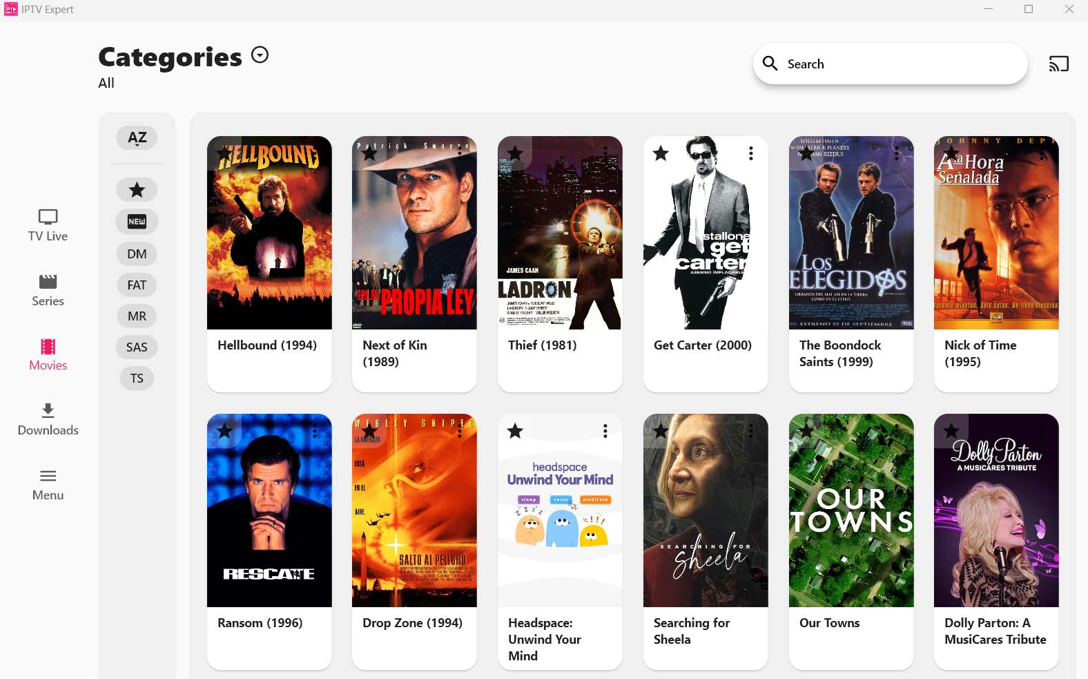Viewport: 1088px width, 679px height.
Task: Select the SAS category
Action: pos(137,347)
